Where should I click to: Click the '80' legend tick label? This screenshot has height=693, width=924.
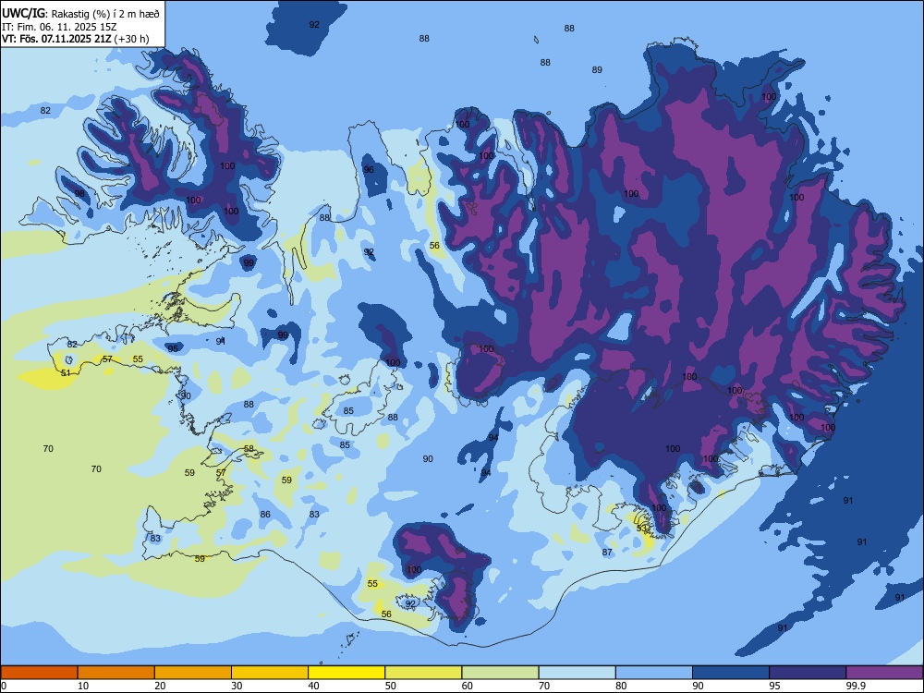pos(621,686)
